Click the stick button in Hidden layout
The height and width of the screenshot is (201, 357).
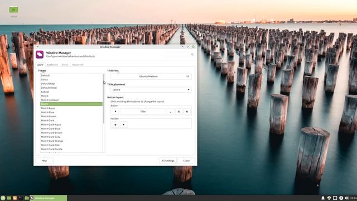coord(115,125)
